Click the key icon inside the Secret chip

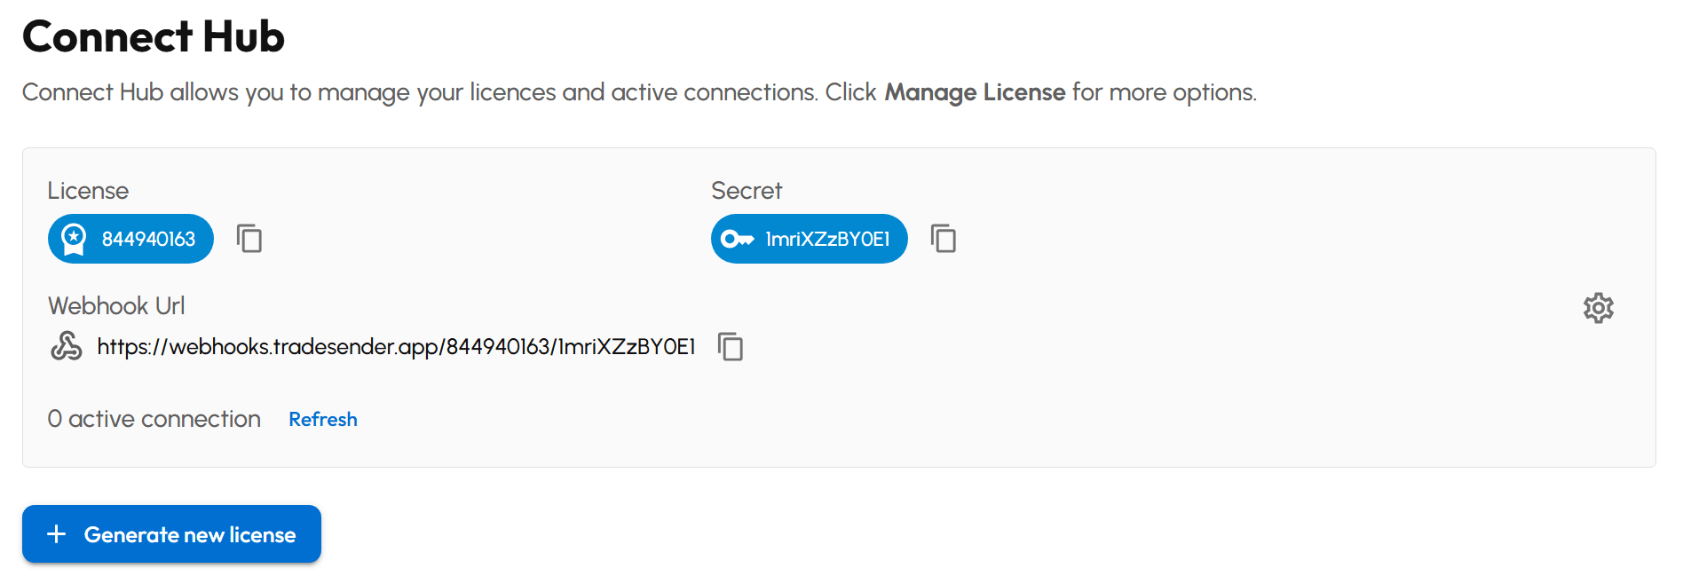[x=738, y=239]
